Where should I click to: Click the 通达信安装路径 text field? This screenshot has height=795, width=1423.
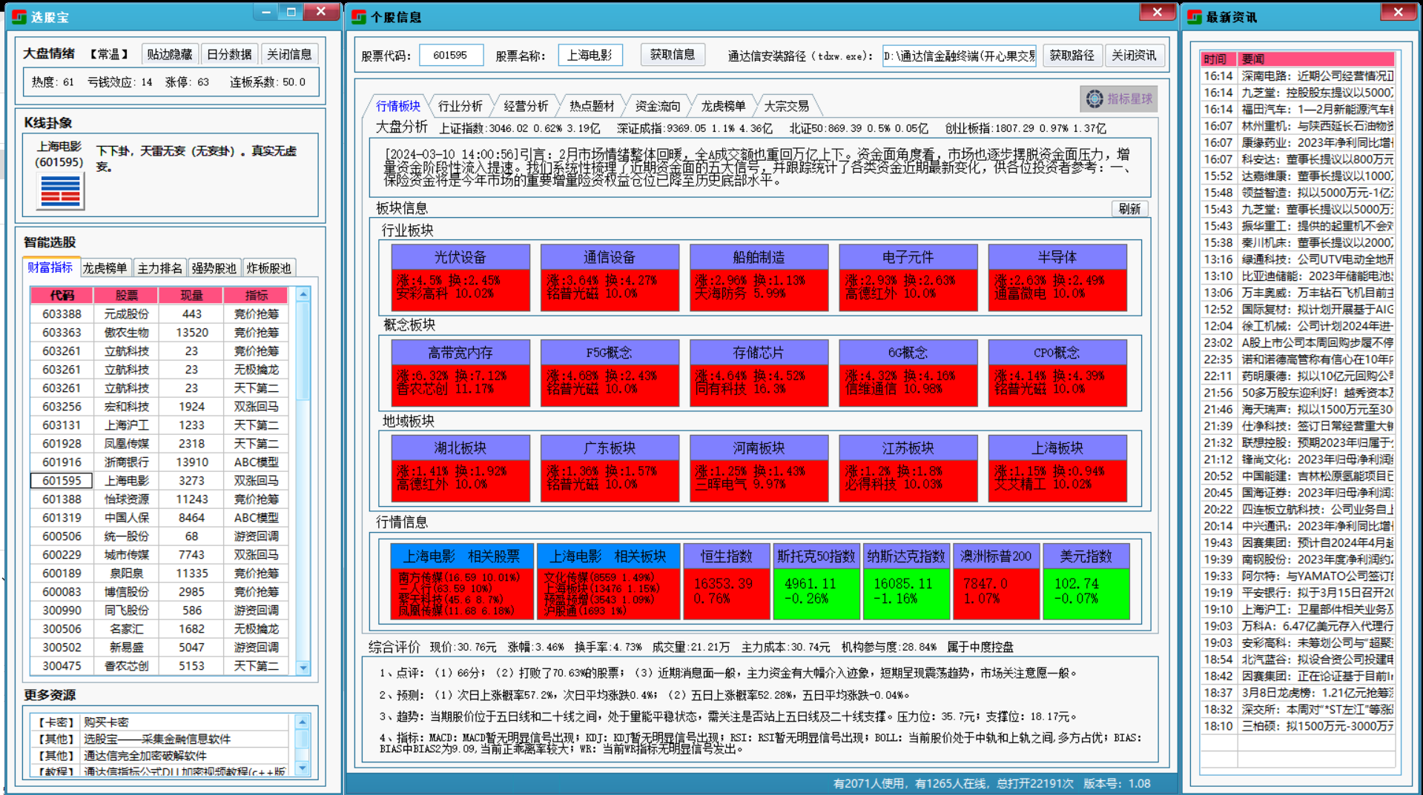[960, 56]
